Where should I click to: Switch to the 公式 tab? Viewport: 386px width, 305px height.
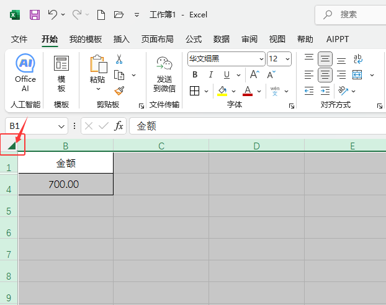point(194,39)
